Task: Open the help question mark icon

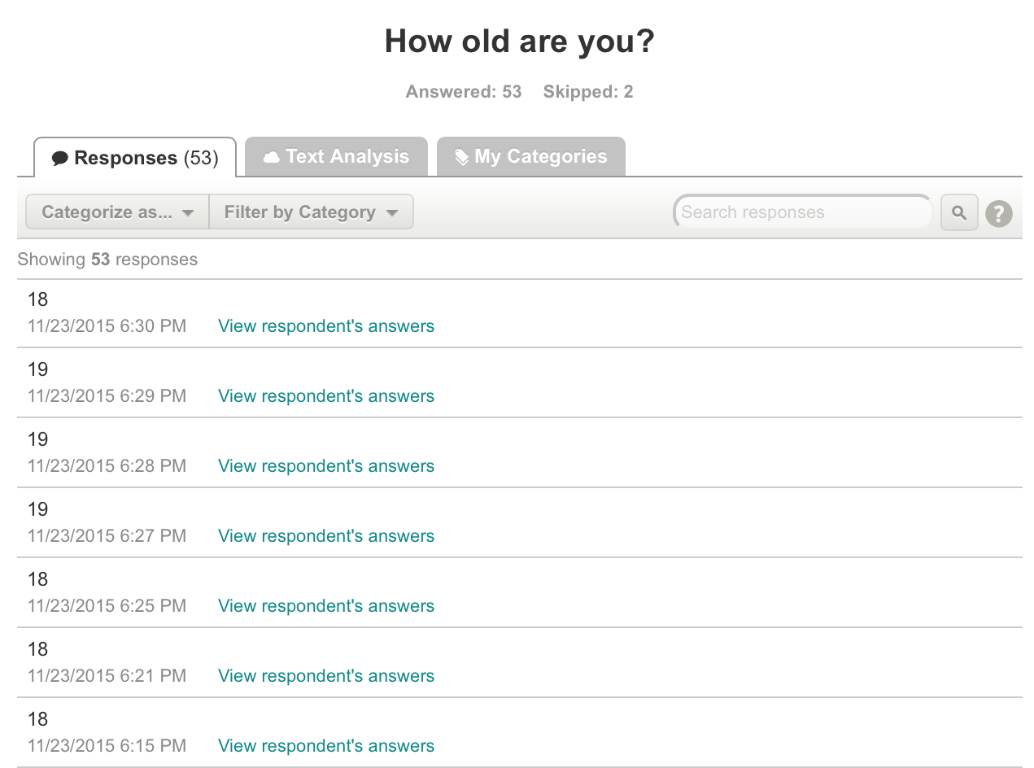Action: (998, 214)
